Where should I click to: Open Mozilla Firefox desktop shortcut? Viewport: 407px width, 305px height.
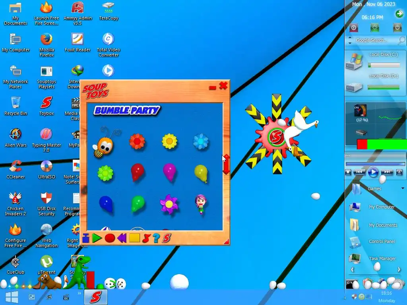pyautogui.click(x=47, y=44)
